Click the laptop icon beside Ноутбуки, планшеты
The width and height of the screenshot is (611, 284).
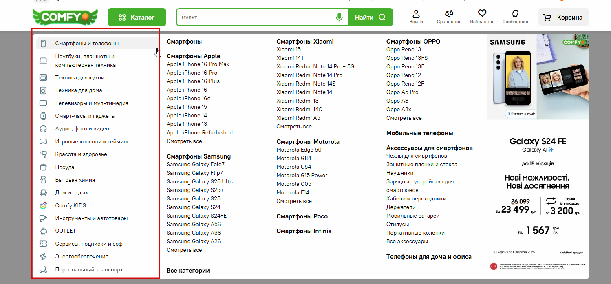(43, 61)
